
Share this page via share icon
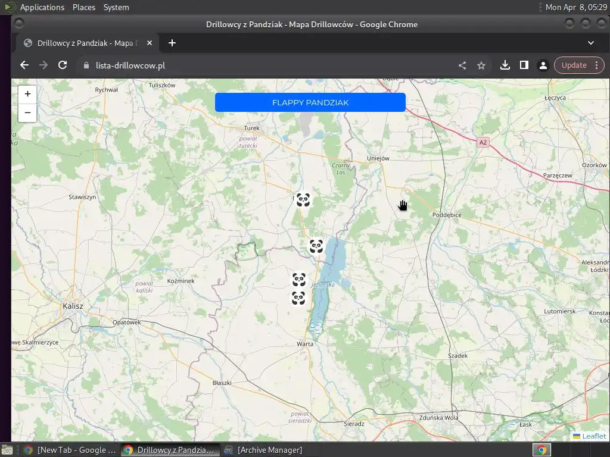click(x=462, y=65)
